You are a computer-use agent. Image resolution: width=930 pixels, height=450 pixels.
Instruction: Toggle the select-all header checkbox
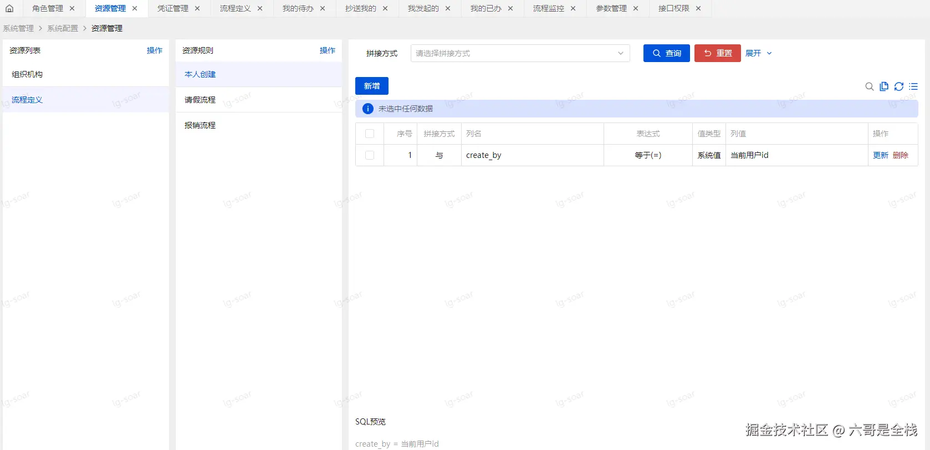[370, 134]
